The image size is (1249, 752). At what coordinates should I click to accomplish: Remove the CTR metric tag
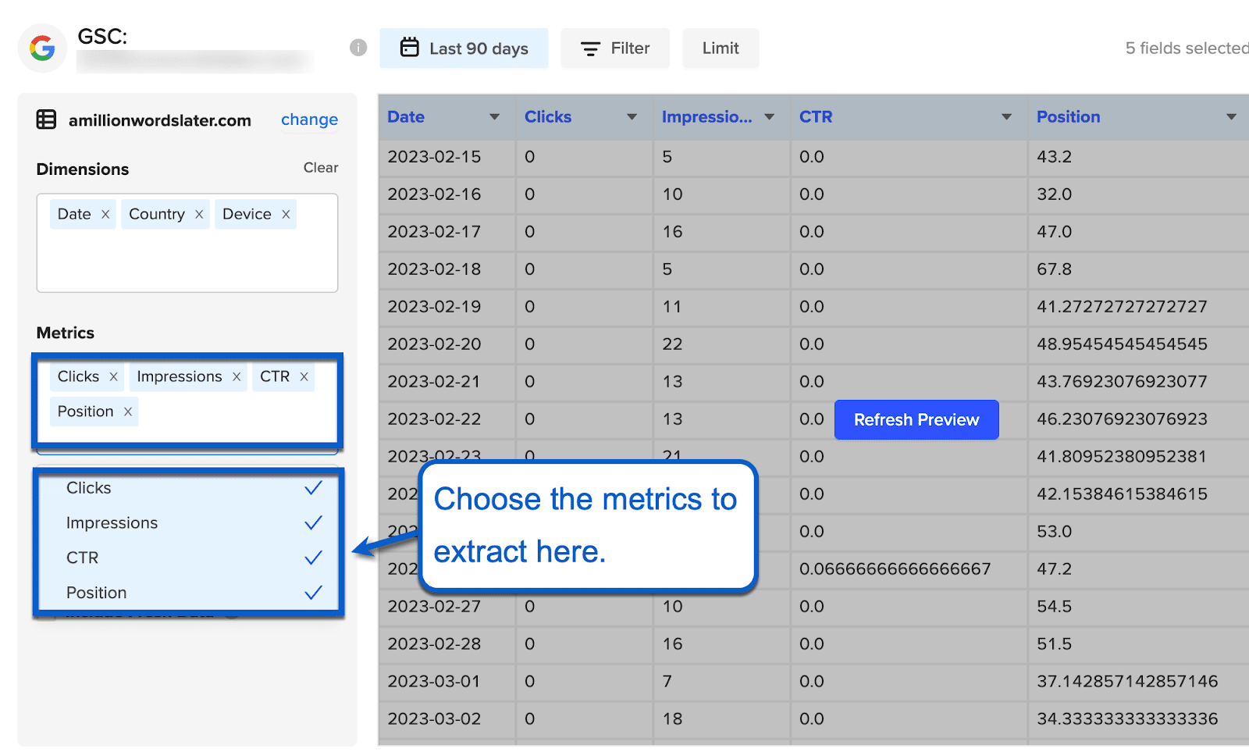coord(304,376)
